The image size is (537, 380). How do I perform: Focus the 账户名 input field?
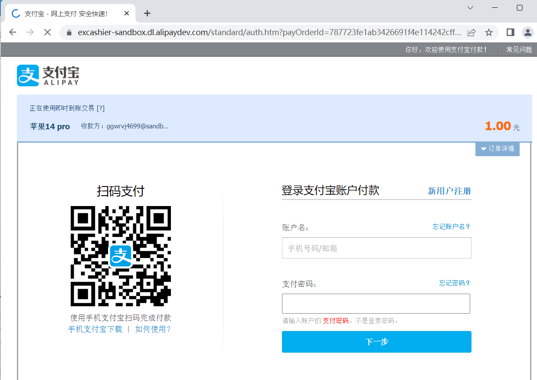click(x=377, y=248)
